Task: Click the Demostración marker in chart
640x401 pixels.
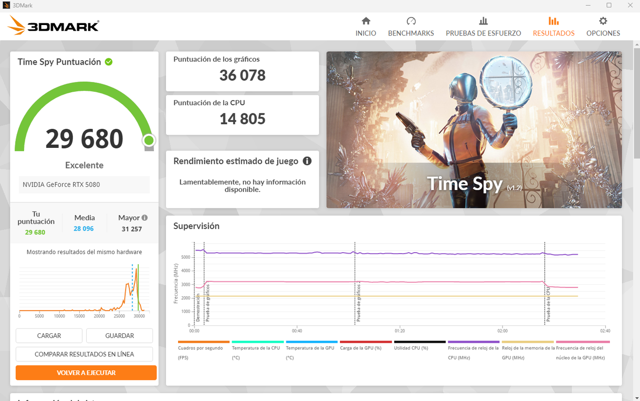Action: click(x=198, y=307)
